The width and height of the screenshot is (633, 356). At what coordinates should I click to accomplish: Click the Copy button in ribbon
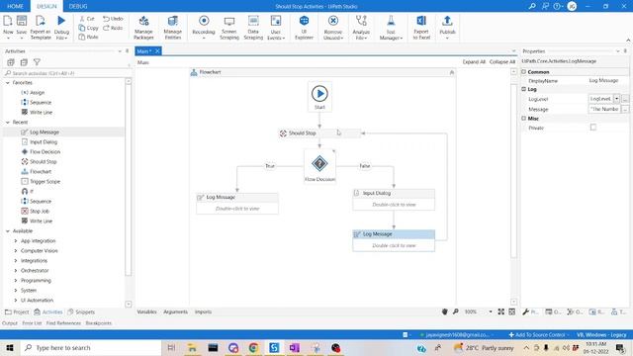pyautogui.click(x=89, y=28)
